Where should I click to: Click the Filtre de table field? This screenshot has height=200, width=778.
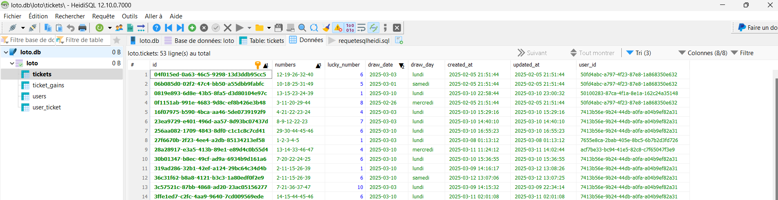[x=83, y=40]
